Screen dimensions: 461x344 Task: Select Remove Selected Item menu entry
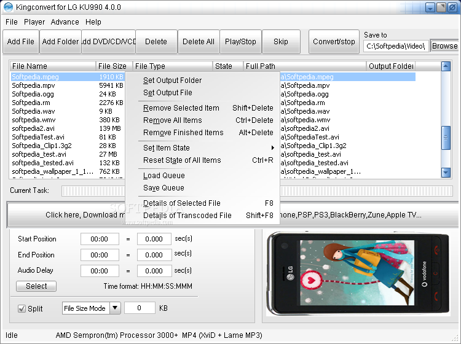point(202,108)
